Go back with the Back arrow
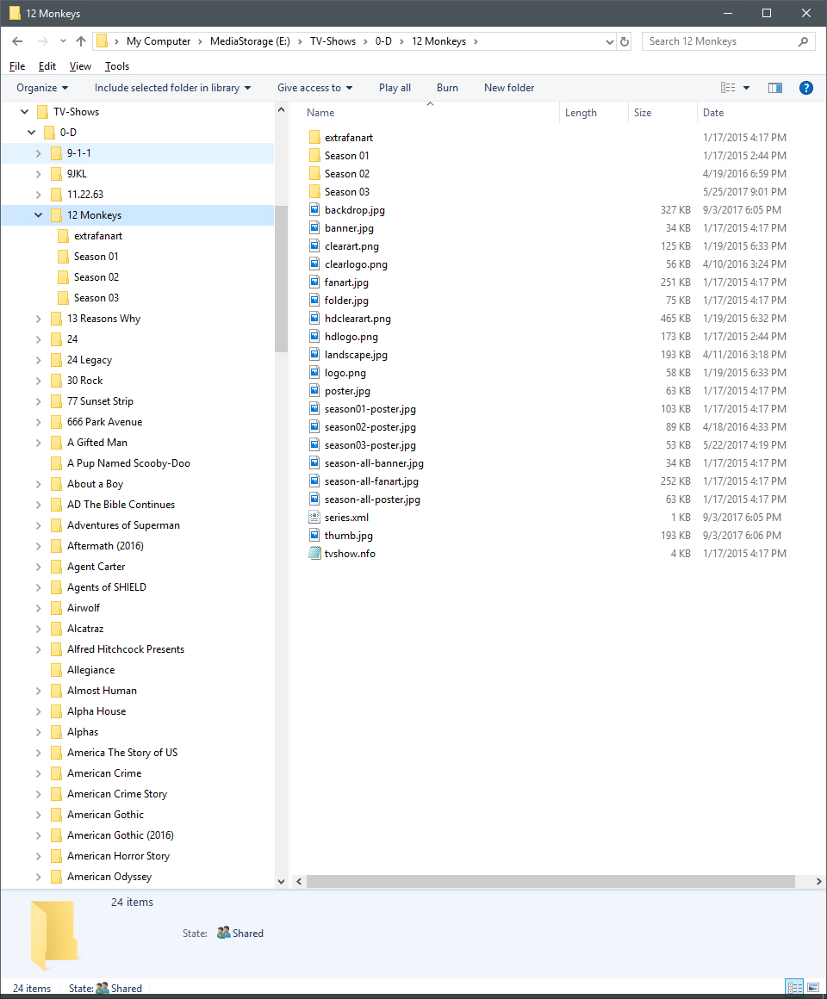 click(17, 41)
